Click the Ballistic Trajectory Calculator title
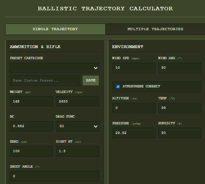The image size is (205, 184). coord(105,9)
